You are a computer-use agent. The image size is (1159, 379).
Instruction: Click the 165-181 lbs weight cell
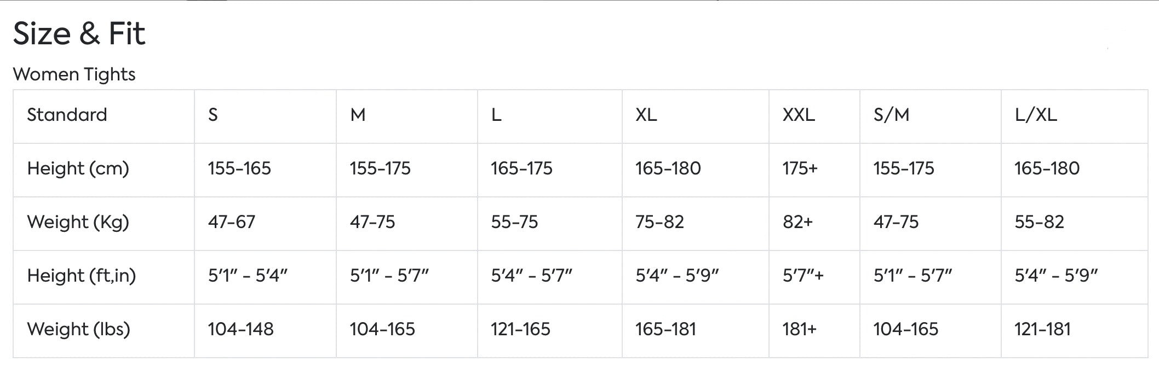665,329
